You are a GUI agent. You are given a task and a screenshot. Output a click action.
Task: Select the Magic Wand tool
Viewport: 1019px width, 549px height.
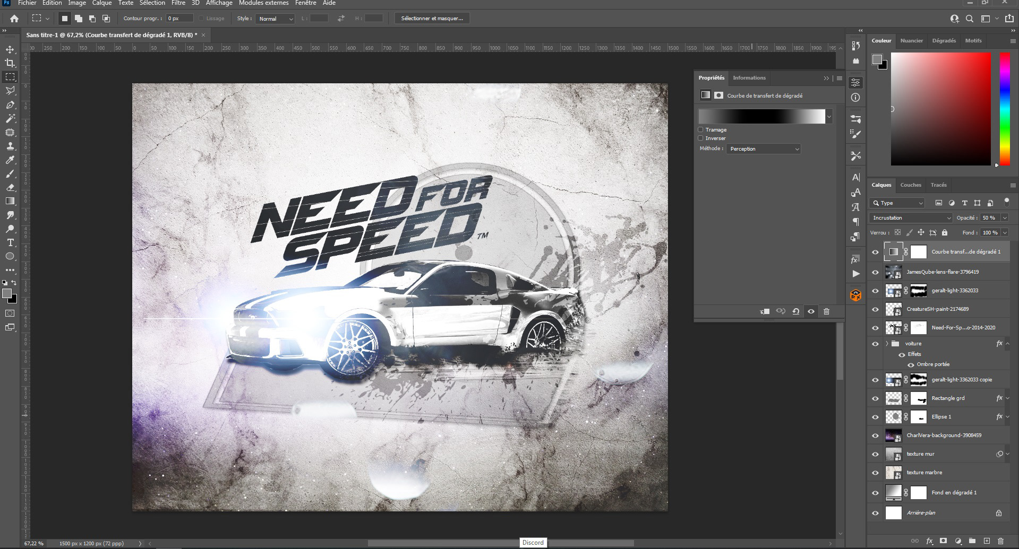pyautogui.click(x=10, y=118)
